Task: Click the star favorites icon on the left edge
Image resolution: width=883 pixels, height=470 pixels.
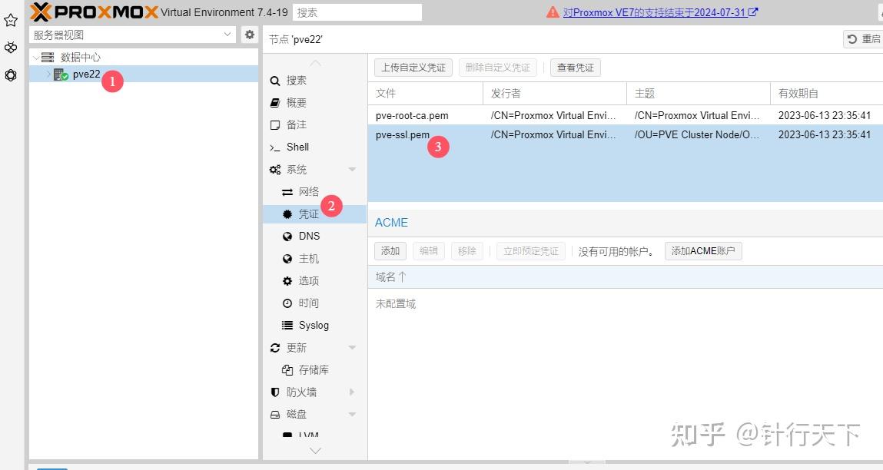Action: (10, 21)
